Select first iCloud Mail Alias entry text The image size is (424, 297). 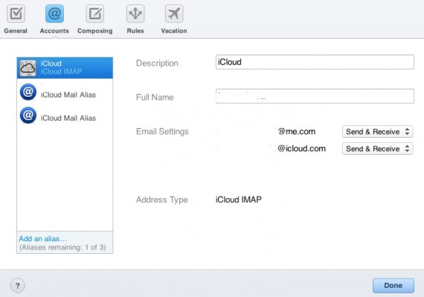coord(68,95)
